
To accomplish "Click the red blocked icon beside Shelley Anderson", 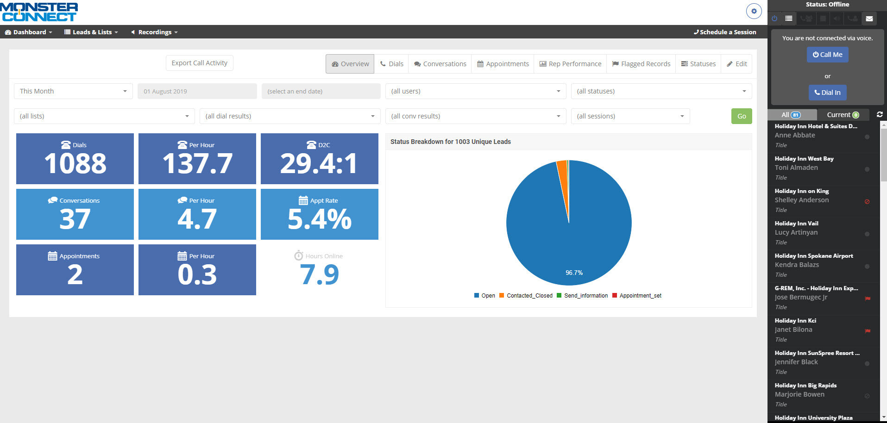I will [867, 202].
